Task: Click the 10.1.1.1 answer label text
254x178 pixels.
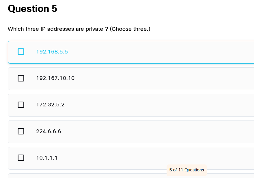Action: (46, 158)
